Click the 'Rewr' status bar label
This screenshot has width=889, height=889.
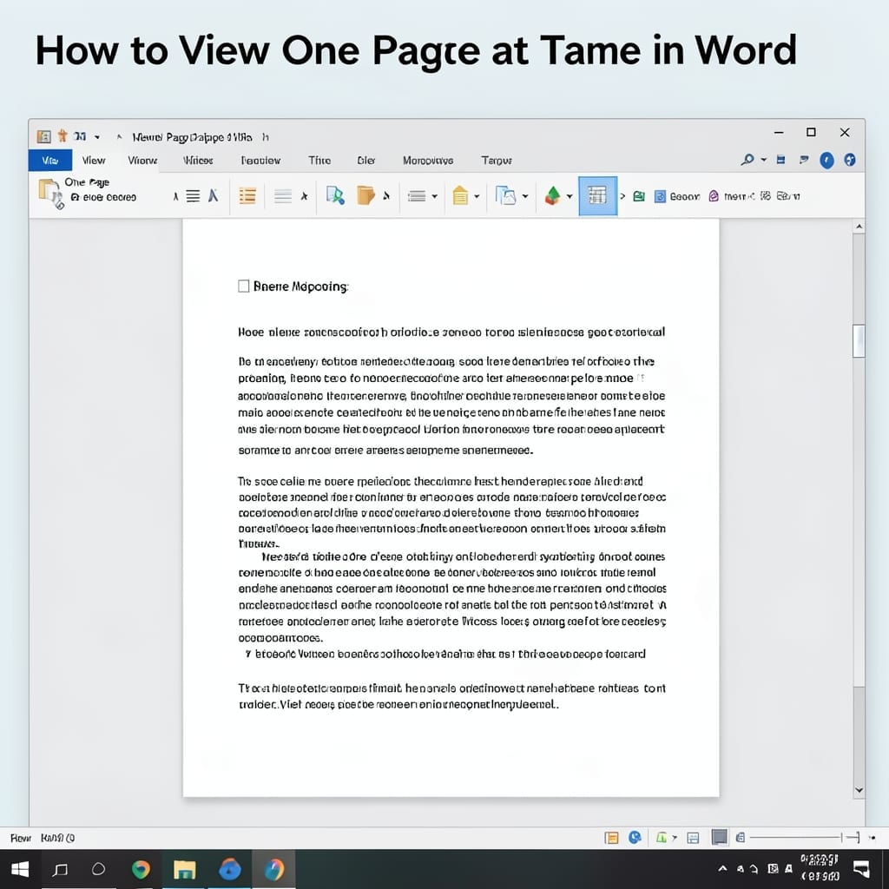pyautogui.click(x=21, y=838)
